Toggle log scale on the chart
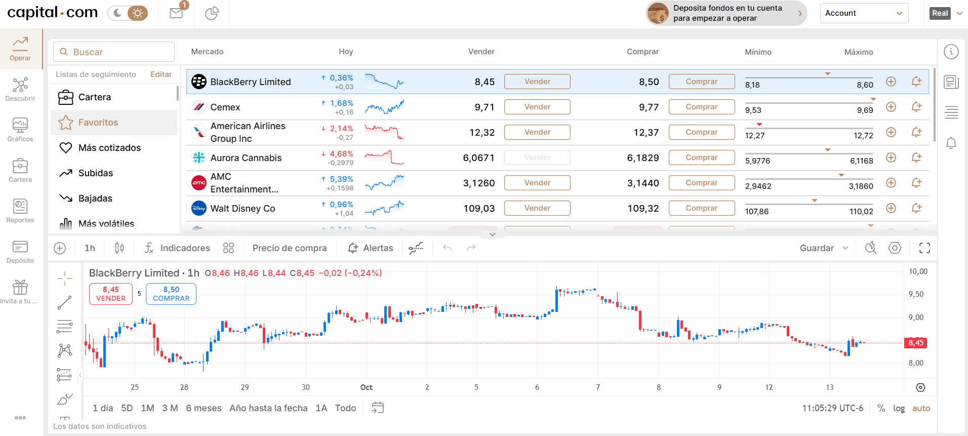 tap(899, 408)
